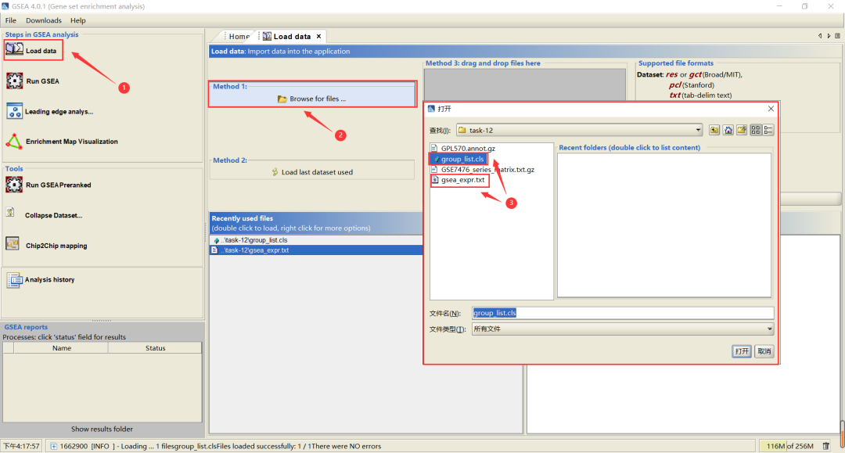The image size is (845, 453).
Task: Open the file type dropdown 所有文件
Action: [623, 329]
